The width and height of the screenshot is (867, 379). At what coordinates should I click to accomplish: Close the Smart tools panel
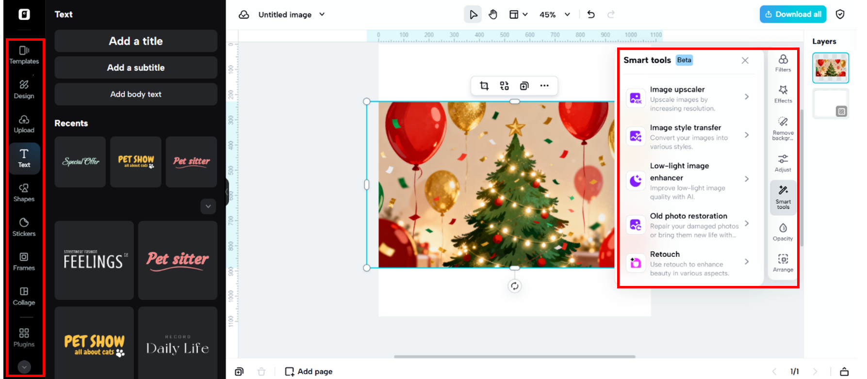pos(745,61)
